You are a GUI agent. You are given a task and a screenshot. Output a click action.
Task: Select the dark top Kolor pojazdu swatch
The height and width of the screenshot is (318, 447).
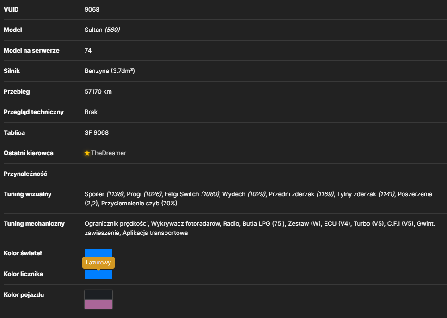(98, 294)
